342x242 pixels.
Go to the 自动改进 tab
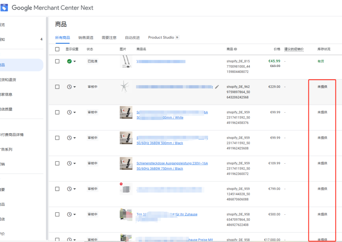132,38
